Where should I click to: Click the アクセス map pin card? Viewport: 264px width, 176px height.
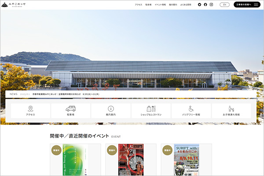click(30, 110)
